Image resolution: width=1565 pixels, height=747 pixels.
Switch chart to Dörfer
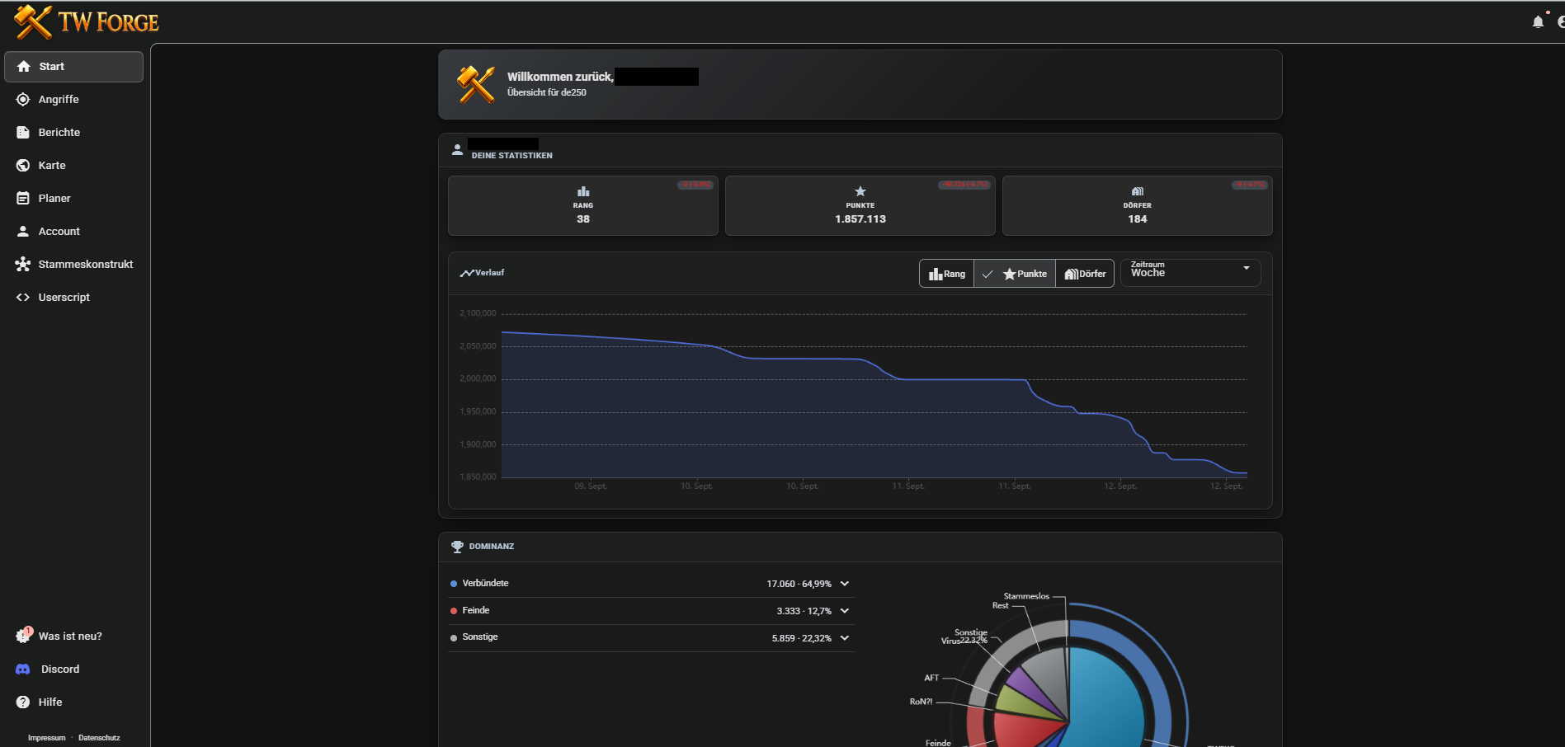click(1085, 274)
